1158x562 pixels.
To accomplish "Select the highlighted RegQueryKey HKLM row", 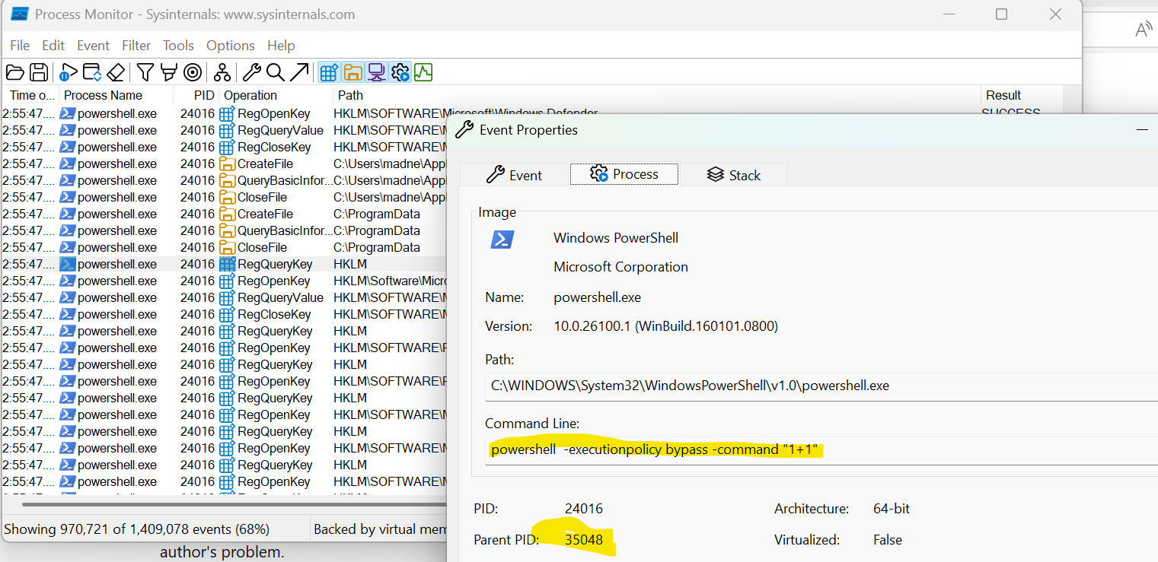I will 224,264.
